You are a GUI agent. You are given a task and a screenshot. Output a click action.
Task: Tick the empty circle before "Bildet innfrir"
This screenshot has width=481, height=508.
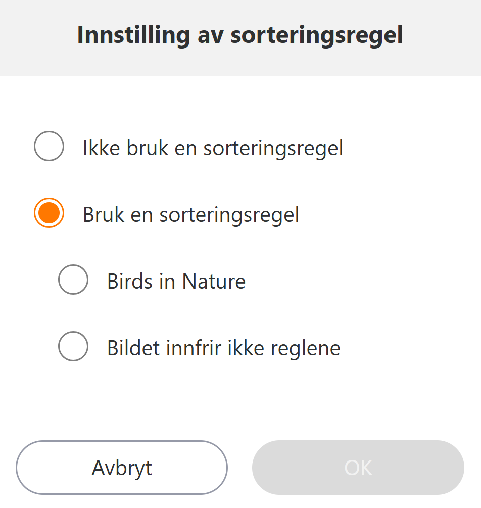[x=73, y=346]
